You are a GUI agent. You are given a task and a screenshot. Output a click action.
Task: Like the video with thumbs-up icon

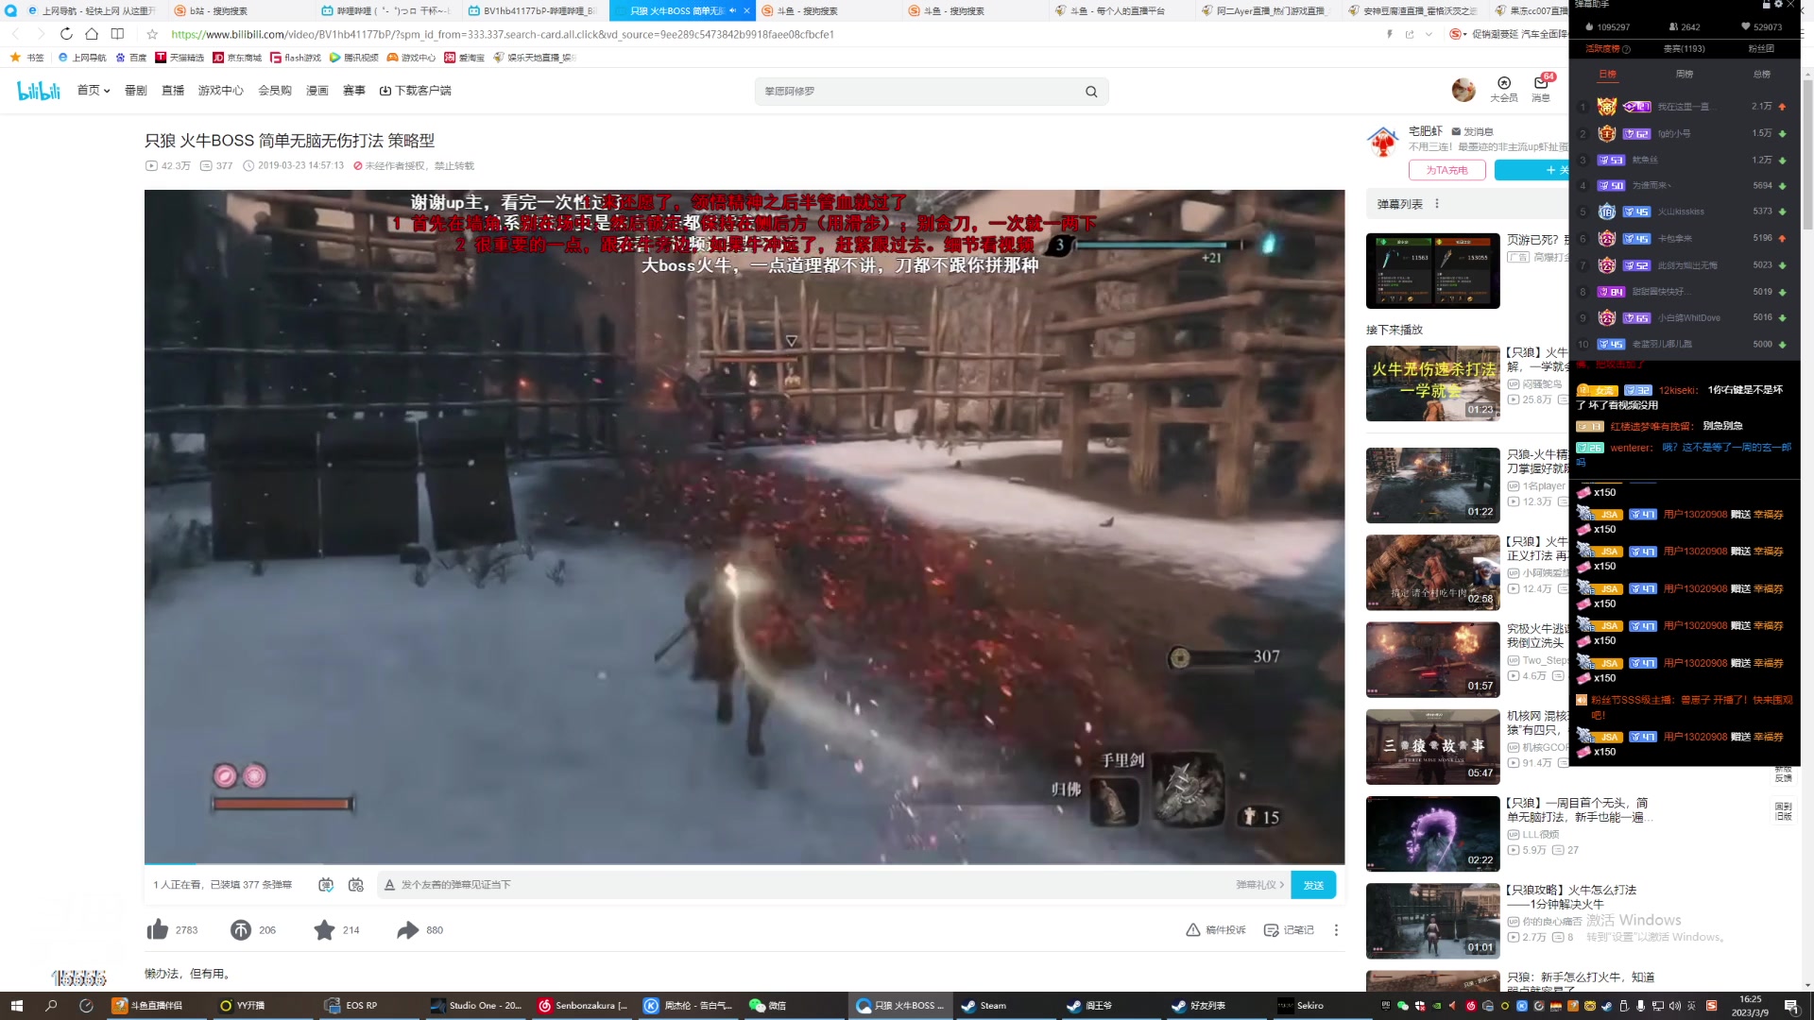pyautogui.click(x=158, y=930)
